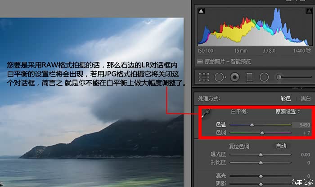Select the Red Eye Correction tool
The image size is (315, 187).
(234, 77)
